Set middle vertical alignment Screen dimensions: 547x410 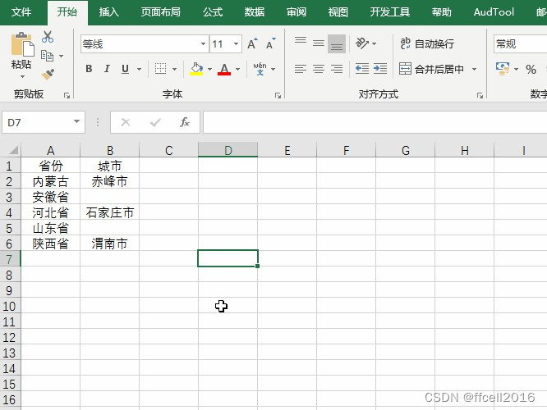pos(319,44)
